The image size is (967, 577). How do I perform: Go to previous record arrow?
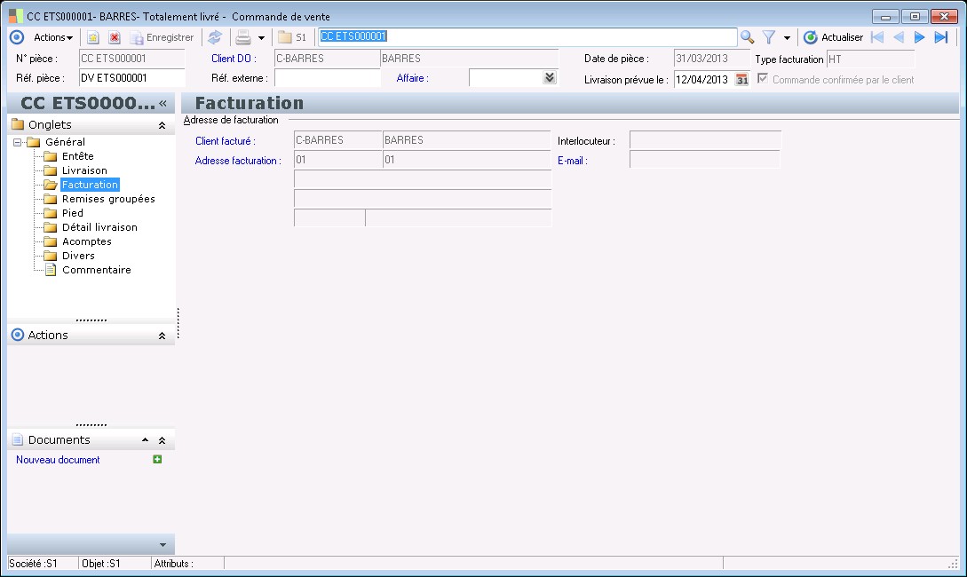899,37
